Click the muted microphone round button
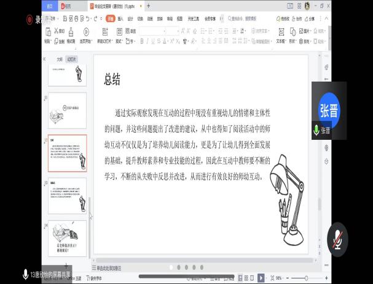373x284 pixels. pyautogui.click(x=337, y=239)
